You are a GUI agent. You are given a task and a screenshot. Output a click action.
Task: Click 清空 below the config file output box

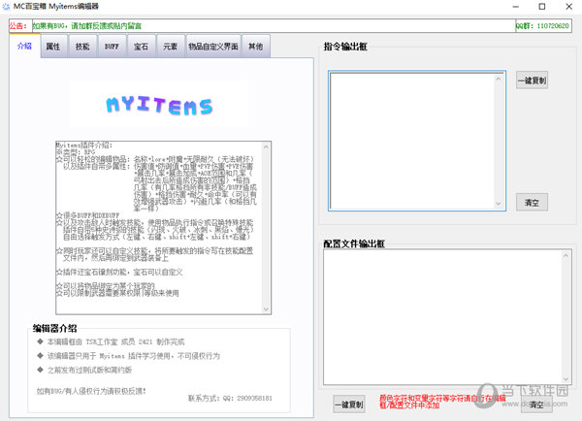click(536, 404)
